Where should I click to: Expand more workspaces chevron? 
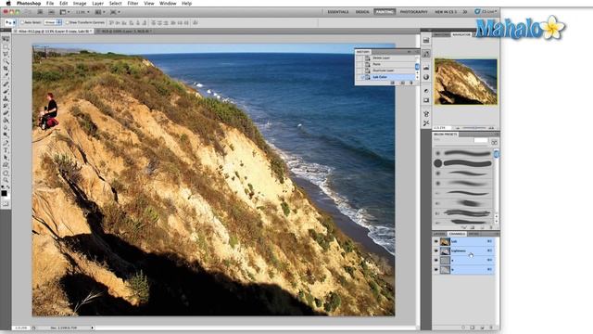[x=465, y=12]
